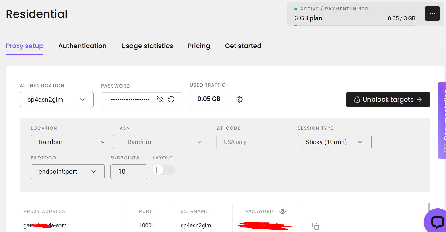Click the ZIP code input field
The image size is (446, 232).
(254, 142)
